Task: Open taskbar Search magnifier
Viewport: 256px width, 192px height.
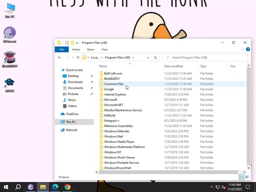Action: [x=18, y=187]
